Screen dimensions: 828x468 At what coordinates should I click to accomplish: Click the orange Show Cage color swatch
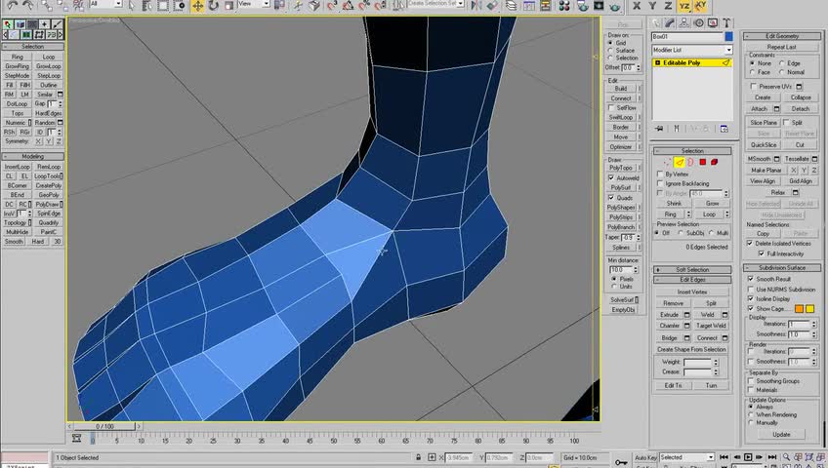coord(799,309)
